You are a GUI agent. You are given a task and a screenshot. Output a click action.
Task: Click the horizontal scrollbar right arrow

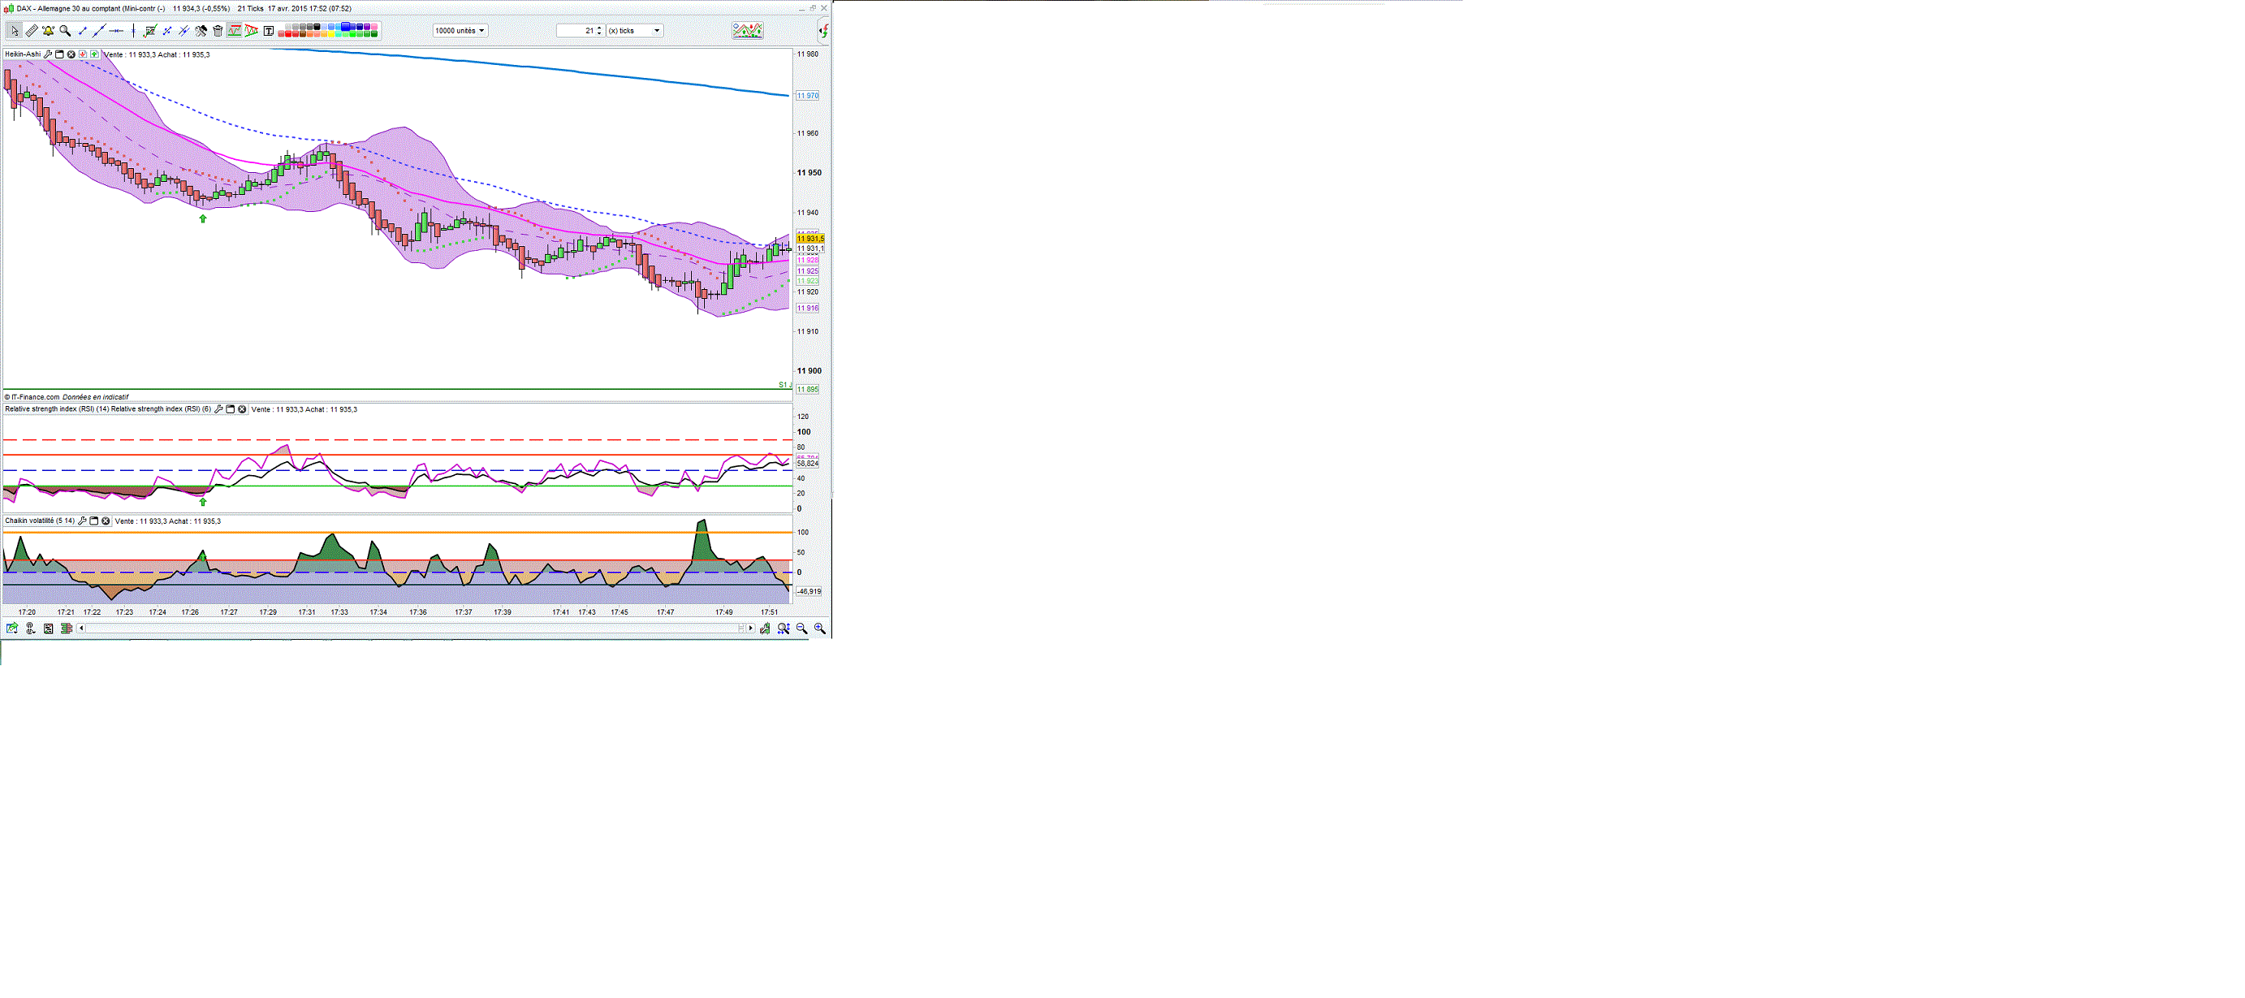pyautogui.click(x=750, y=629)
